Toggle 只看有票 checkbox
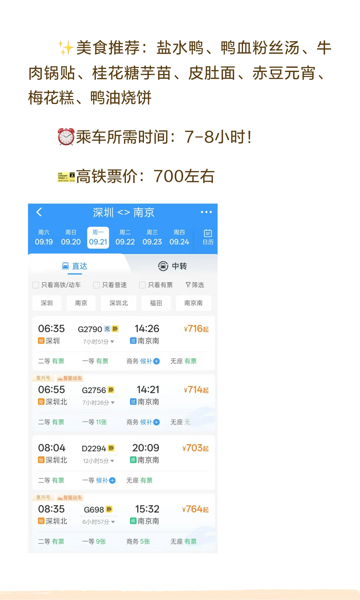Viewport: 360px width, 600px height. click(x=142, y=285)
